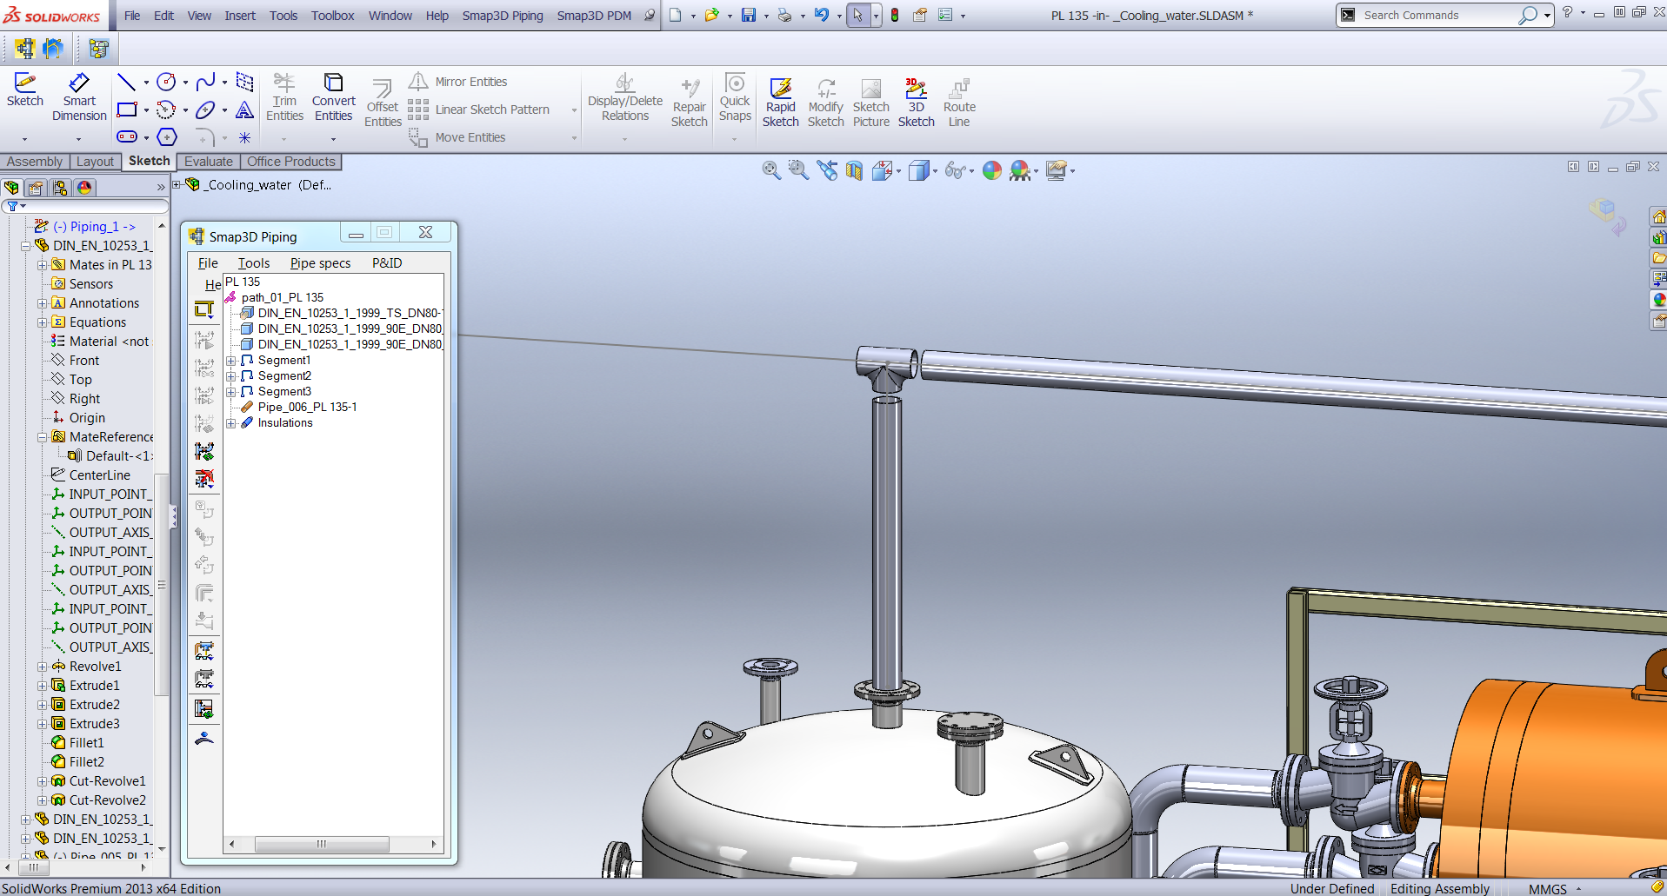Viewport: 1667px width, 896px height.
Task: Switch to the Evaluate tab
Action: coord(208,162)
